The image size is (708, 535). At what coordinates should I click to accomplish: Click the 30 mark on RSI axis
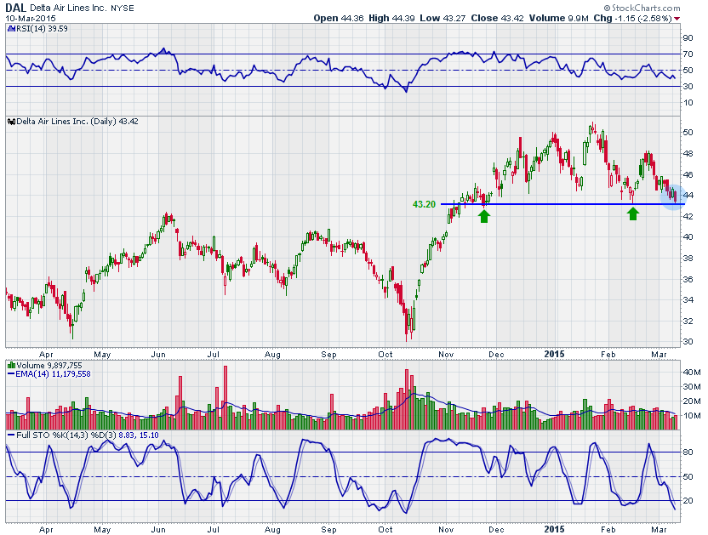(x=688, y=86)
